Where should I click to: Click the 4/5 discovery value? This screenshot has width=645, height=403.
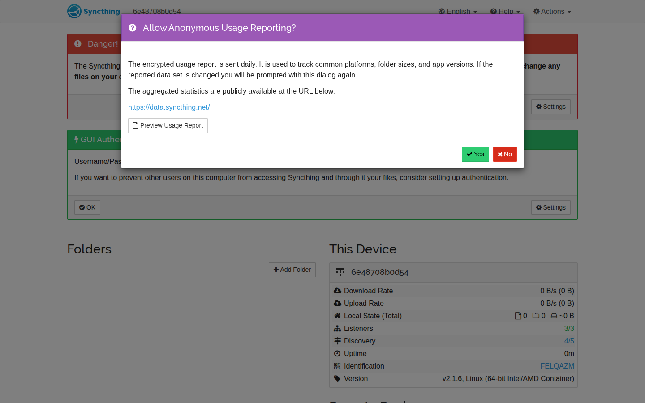coord(569,341)
